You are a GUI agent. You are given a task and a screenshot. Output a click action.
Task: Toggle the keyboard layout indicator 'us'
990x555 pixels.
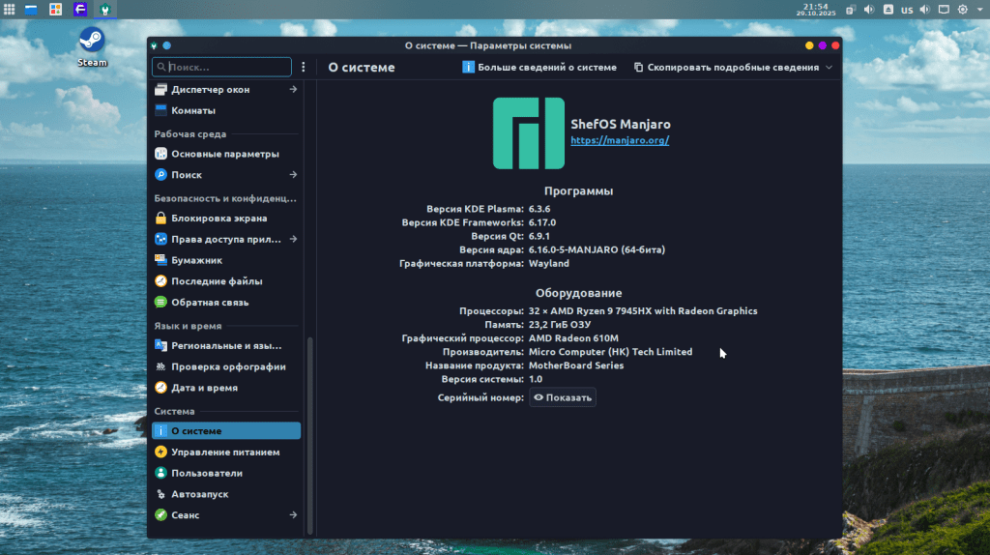(907, 10)
